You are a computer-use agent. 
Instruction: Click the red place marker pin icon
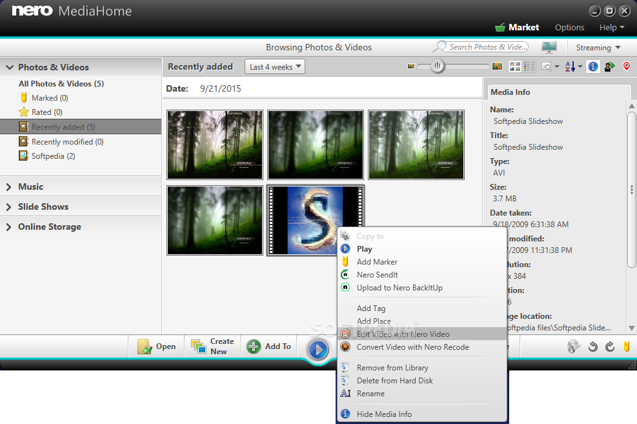click(x=627, y=66)
